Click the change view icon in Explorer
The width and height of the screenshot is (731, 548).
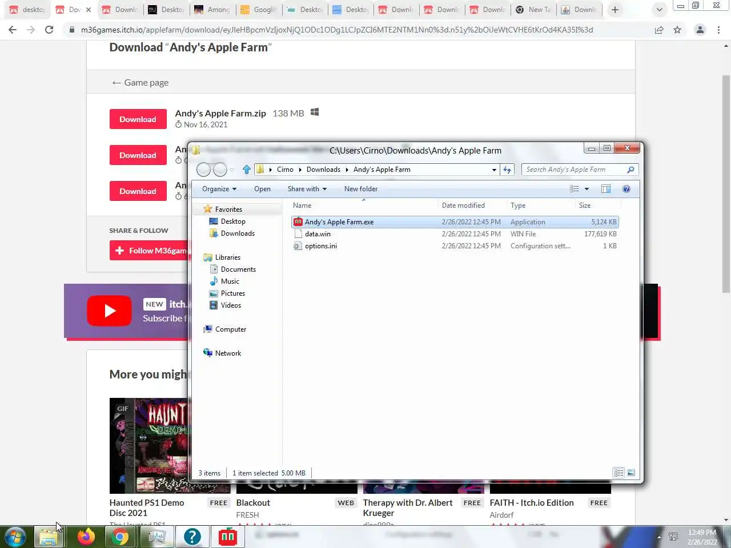575,189
